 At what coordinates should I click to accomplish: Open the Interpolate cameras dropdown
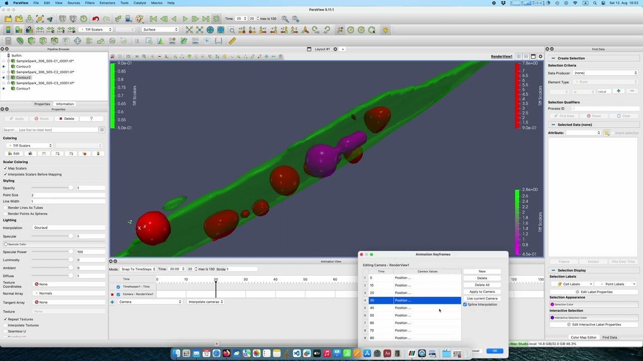tap(205, 302)
